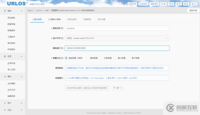Click the 硬件 share icon in the sidebar
Viewport: 200px width, 115px height.
click(x=5, y=76)
